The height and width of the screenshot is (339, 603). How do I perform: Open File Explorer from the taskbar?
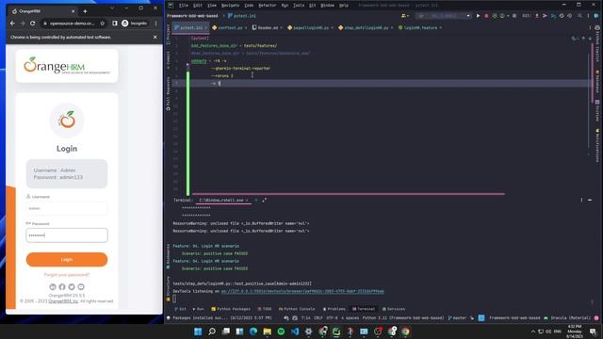point(268,331)
